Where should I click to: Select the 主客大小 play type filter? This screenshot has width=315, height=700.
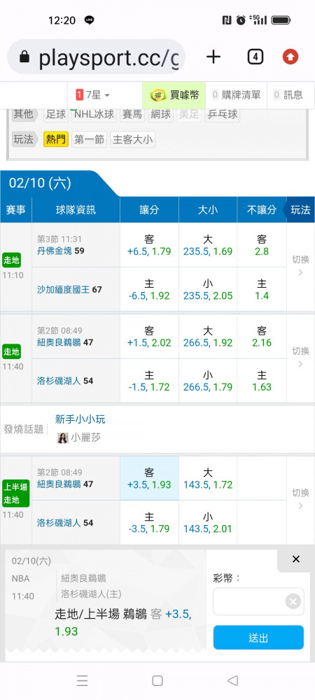[x=132, y=140]
